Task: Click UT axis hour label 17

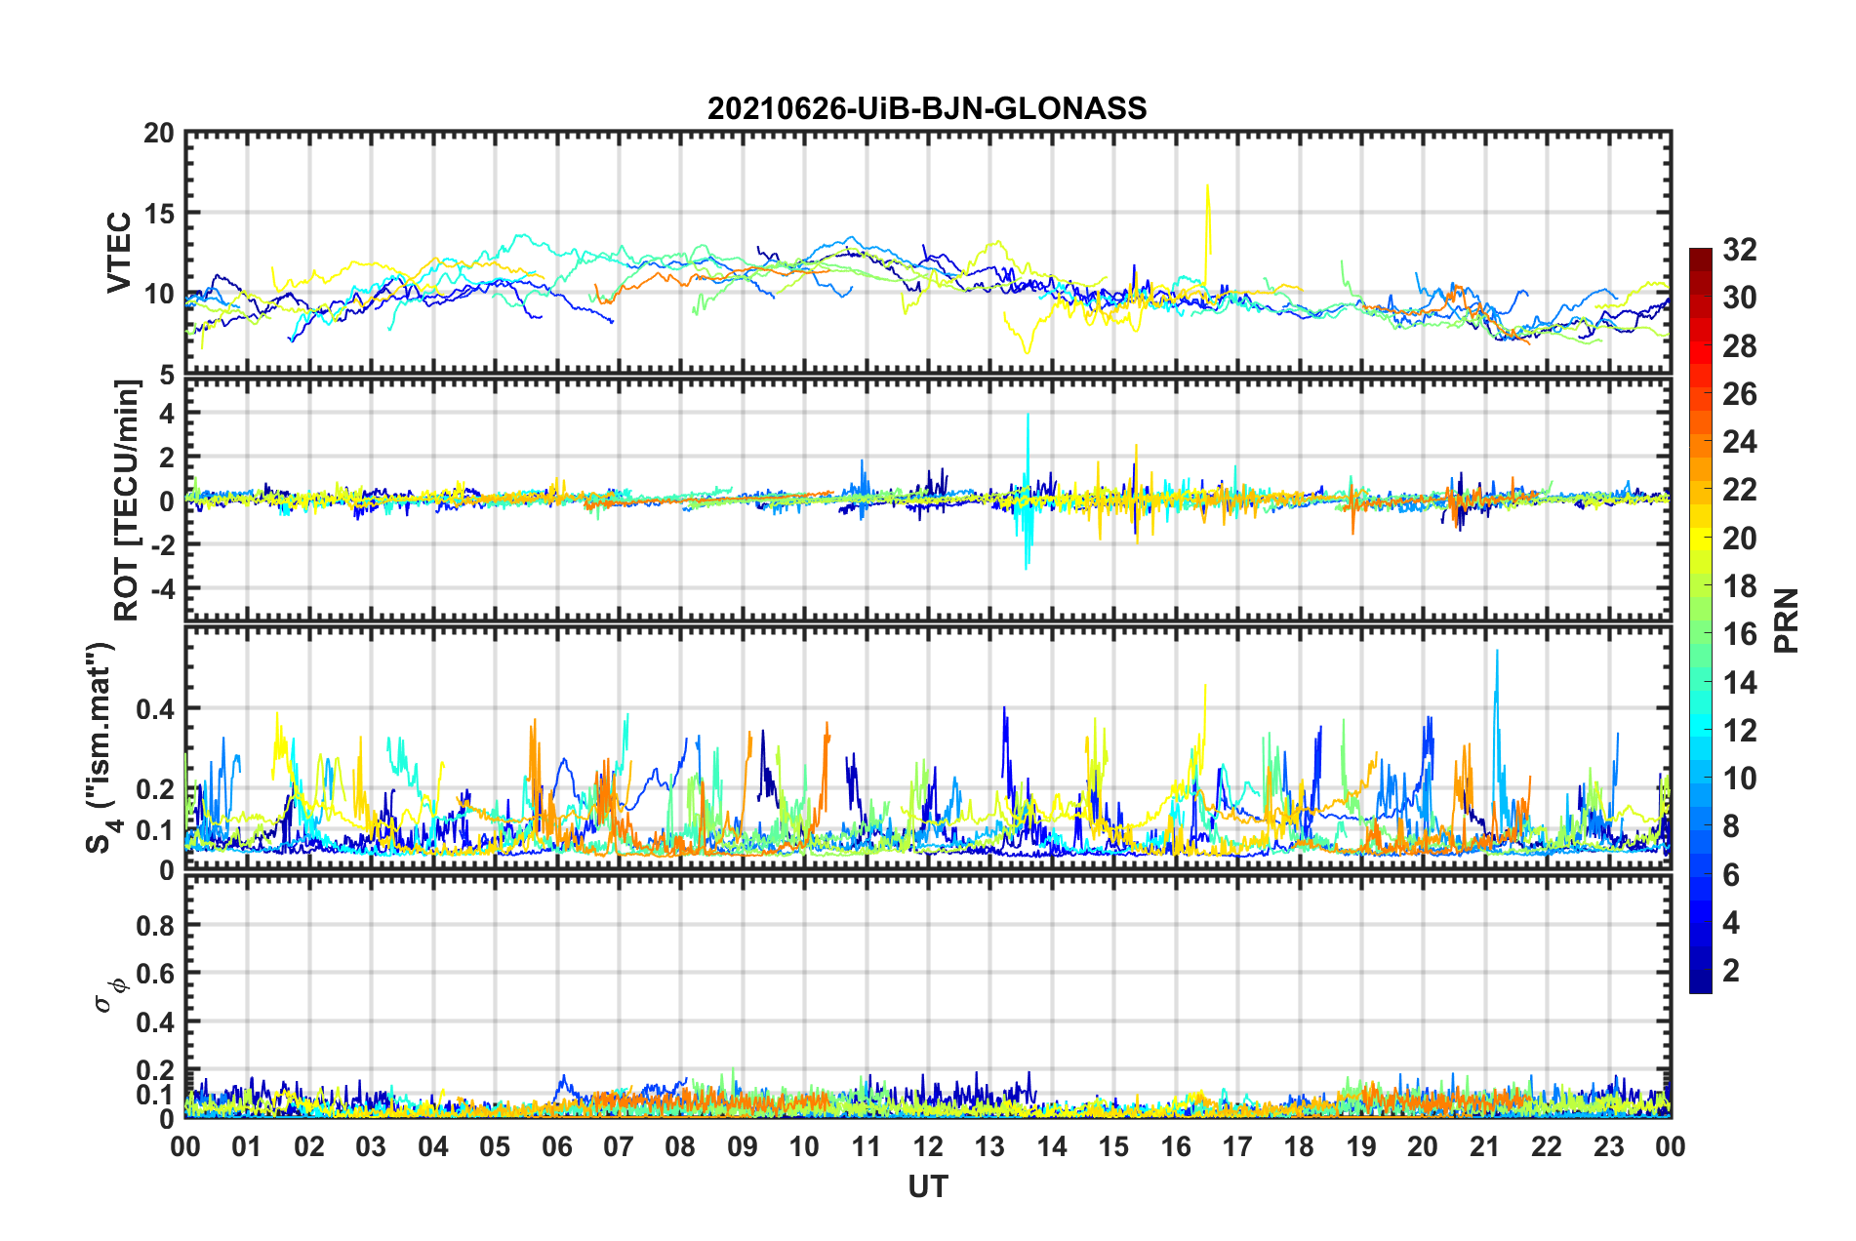Action: tap(1237, 1146)
